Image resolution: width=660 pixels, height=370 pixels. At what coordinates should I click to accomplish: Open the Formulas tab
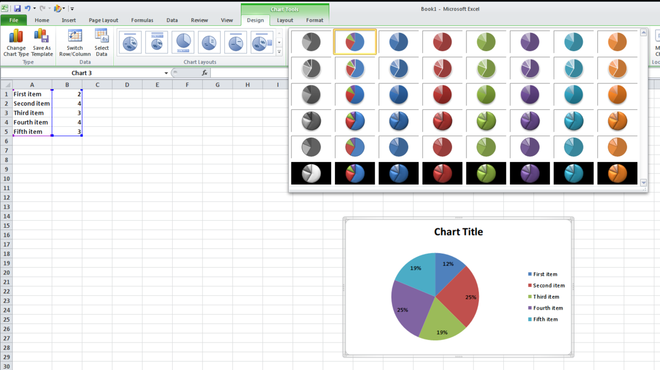[142, 20]
